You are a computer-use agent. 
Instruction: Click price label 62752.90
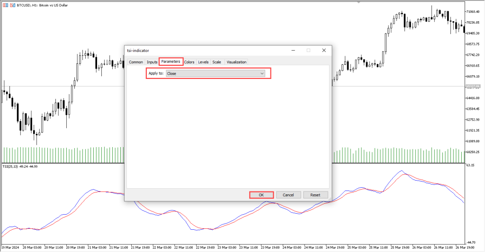(473, 120)
